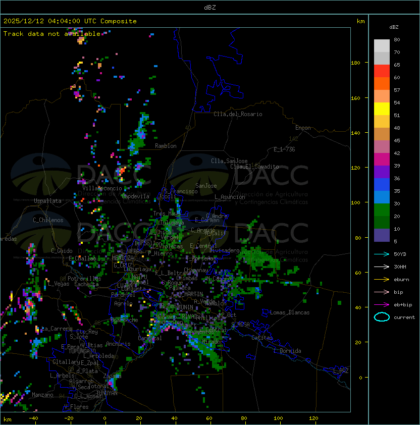Click the 100 km tick on vertical axis
The image size is (420, 425).
355,203
